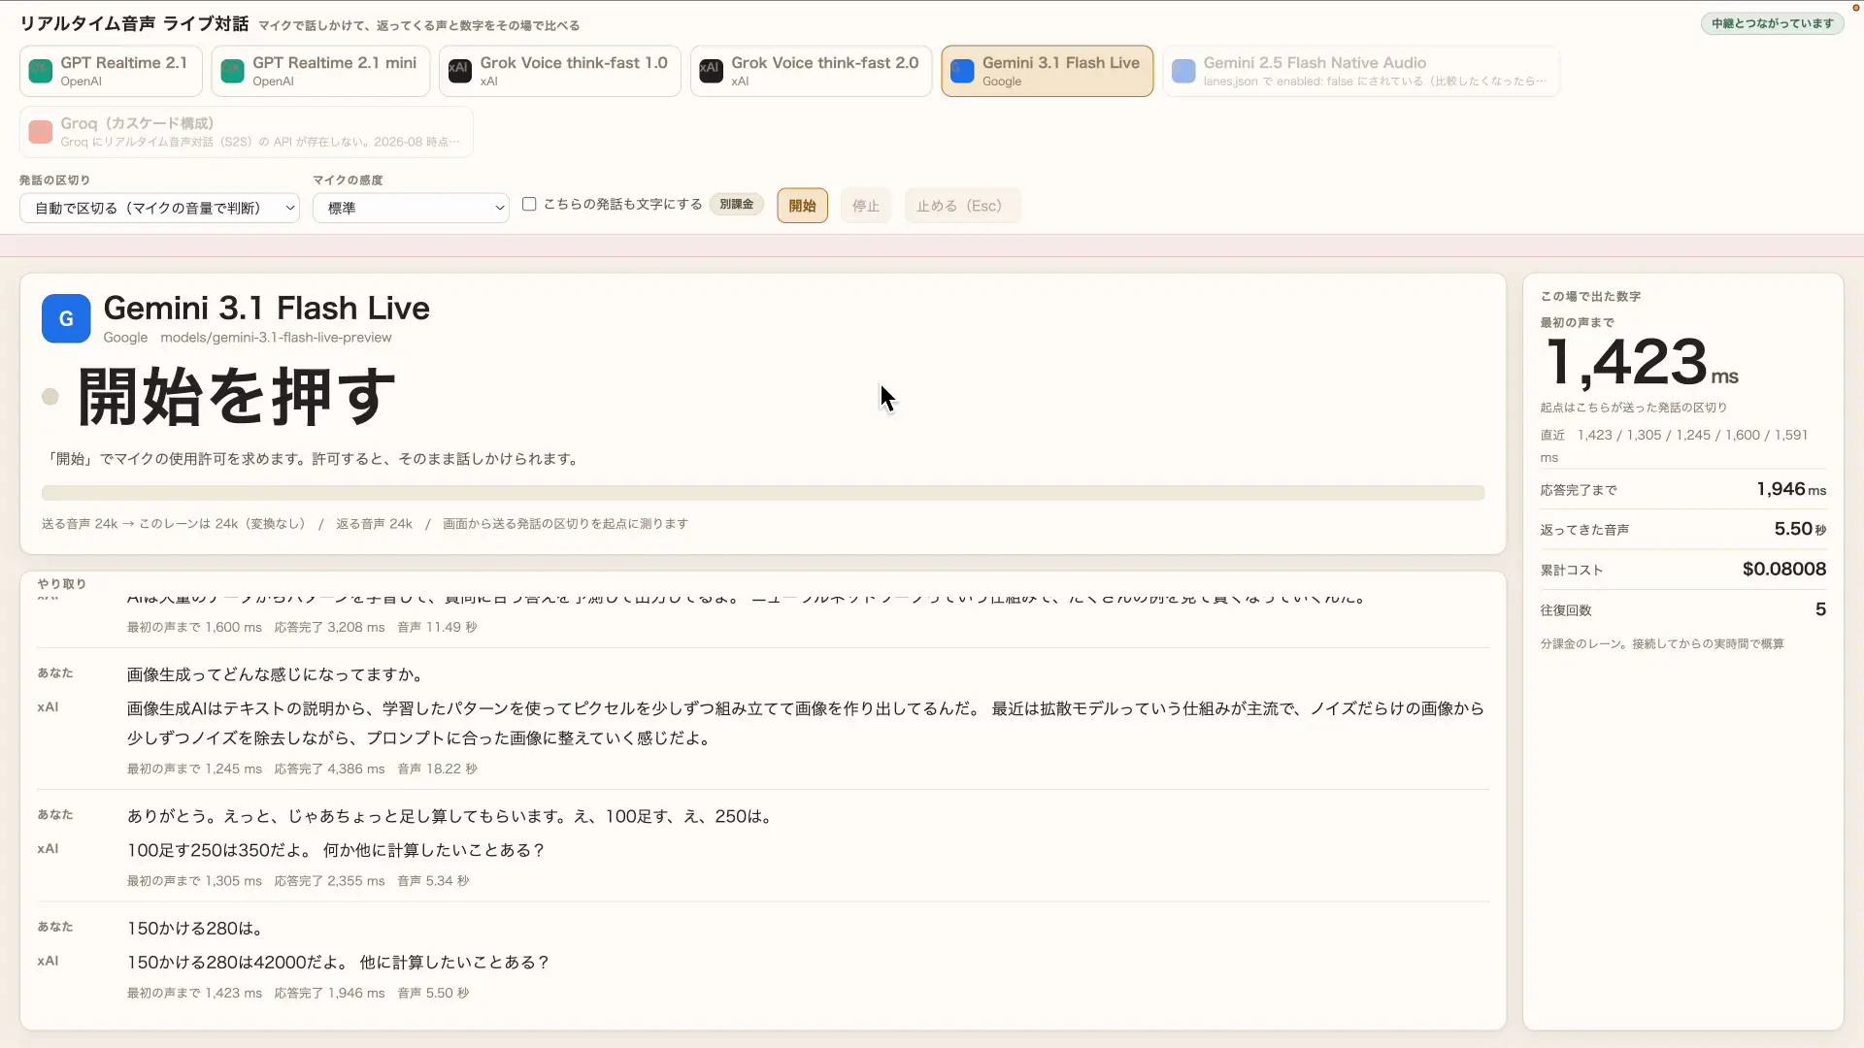Click the 最初の声まで 1,600 ms stats line
This screenshot has height=1048, width=1864.
pyautogui.click(x=302, y=628)
